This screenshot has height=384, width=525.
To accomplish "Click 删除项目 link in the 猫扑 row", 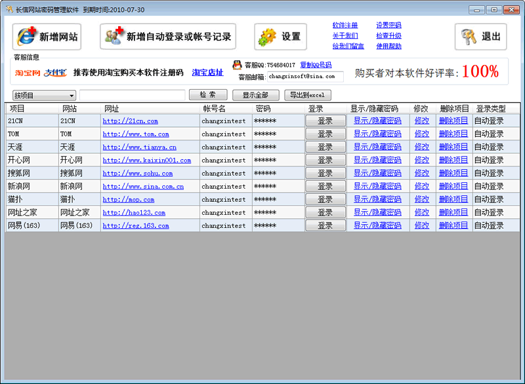I will [453, 199].
